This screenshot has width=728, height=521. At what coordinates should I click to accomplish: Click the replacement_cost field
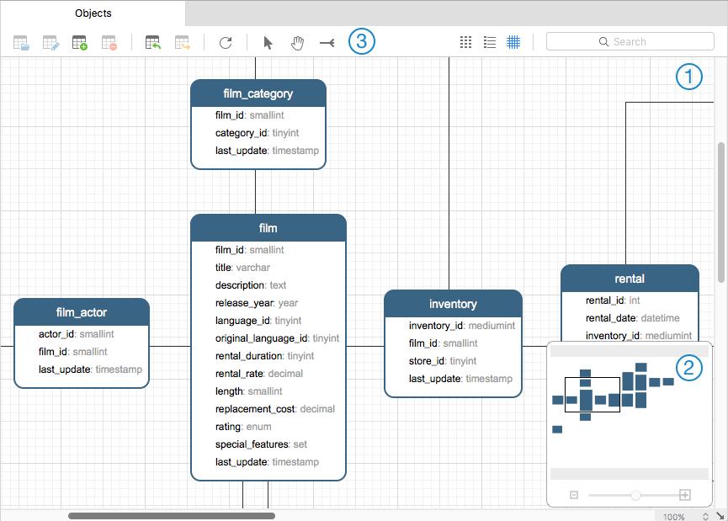(x=275, y=408)
